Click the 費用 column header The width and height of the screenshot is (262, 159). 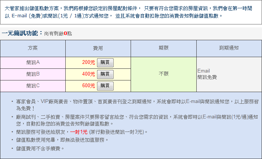(x=98, y=48)
